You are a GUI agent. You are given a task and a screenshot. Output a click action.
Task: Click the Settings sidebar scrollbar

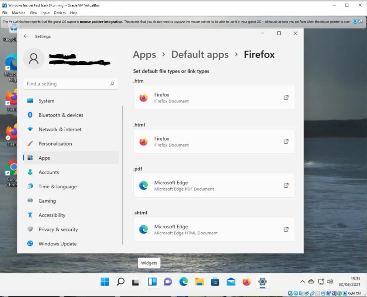123,175
